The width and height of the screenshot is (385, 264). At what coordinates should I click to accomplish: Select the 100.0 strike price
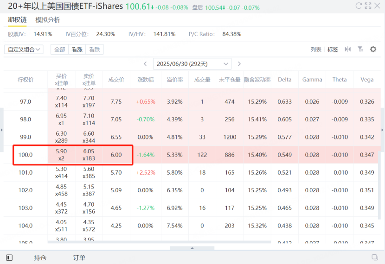(26, 155)
